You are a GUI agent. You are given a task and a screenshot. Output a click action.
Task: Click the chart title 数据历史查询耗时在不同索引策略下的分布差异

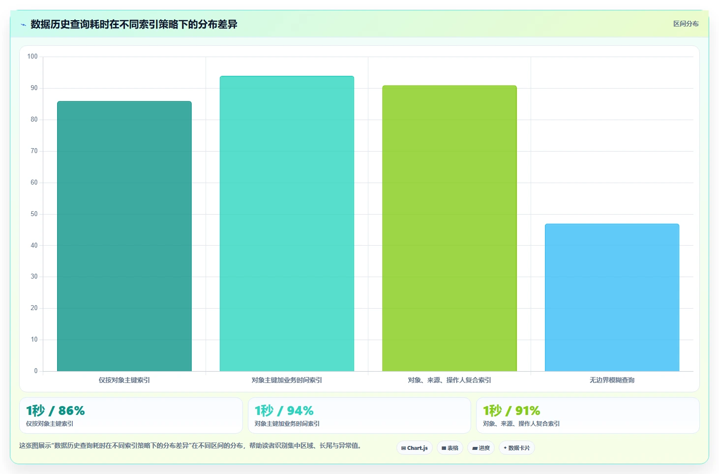(134, 24)
